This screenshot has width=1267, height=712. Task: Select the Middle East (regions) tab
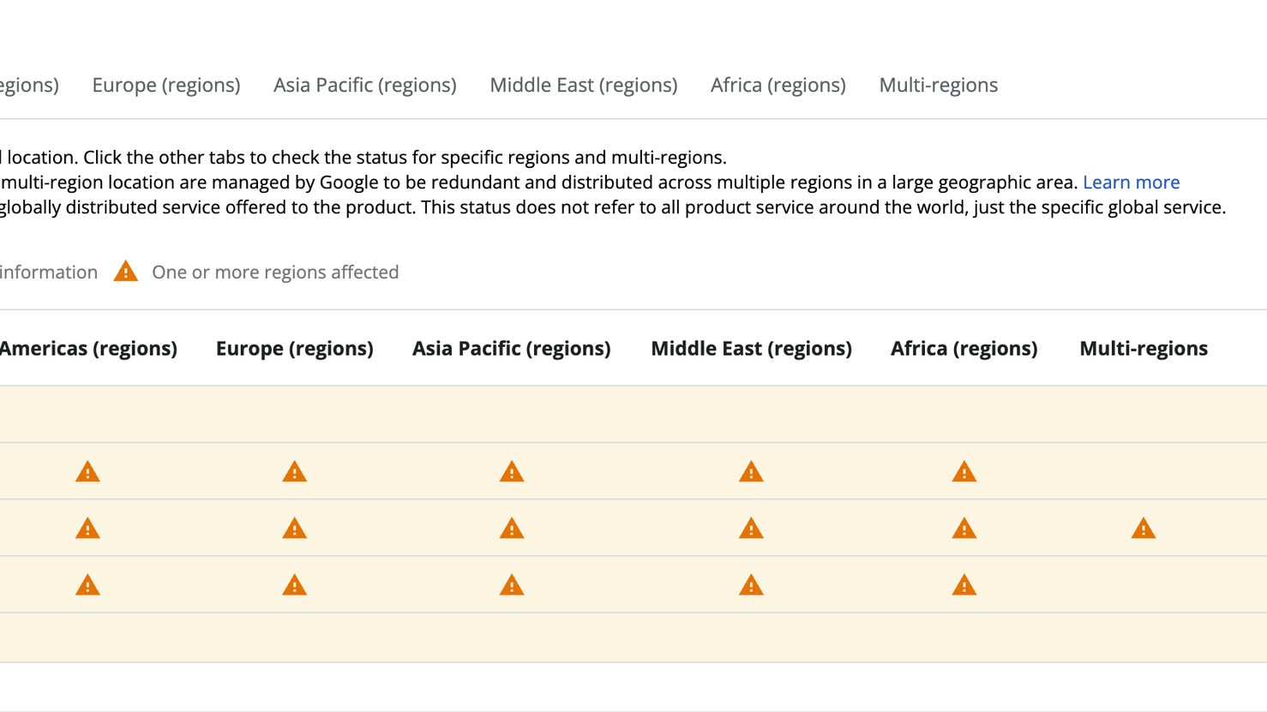click(584, 85)
